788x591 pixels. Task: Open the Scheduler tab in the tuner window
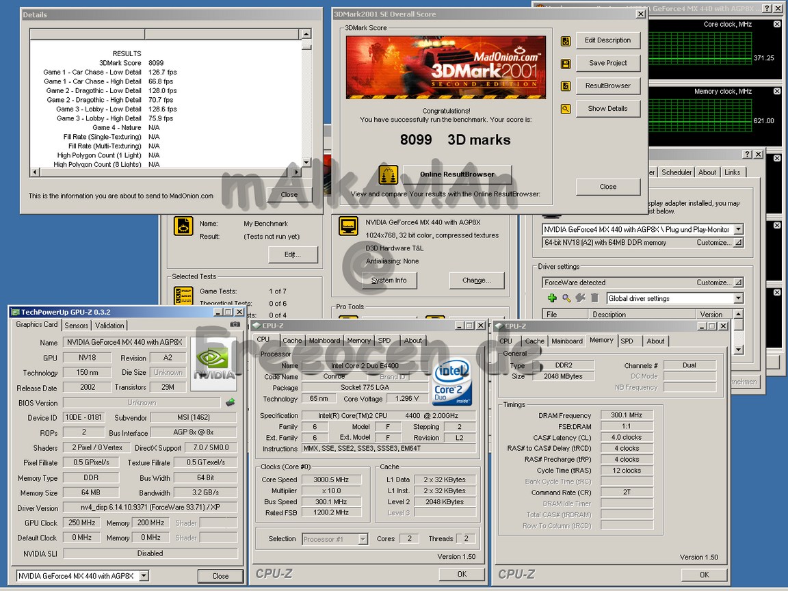point(677,172)
